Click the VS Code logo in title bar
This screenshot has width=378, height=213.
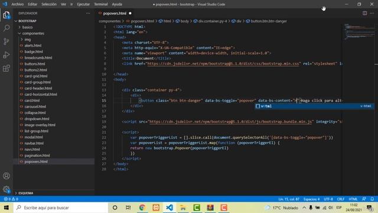5,4
